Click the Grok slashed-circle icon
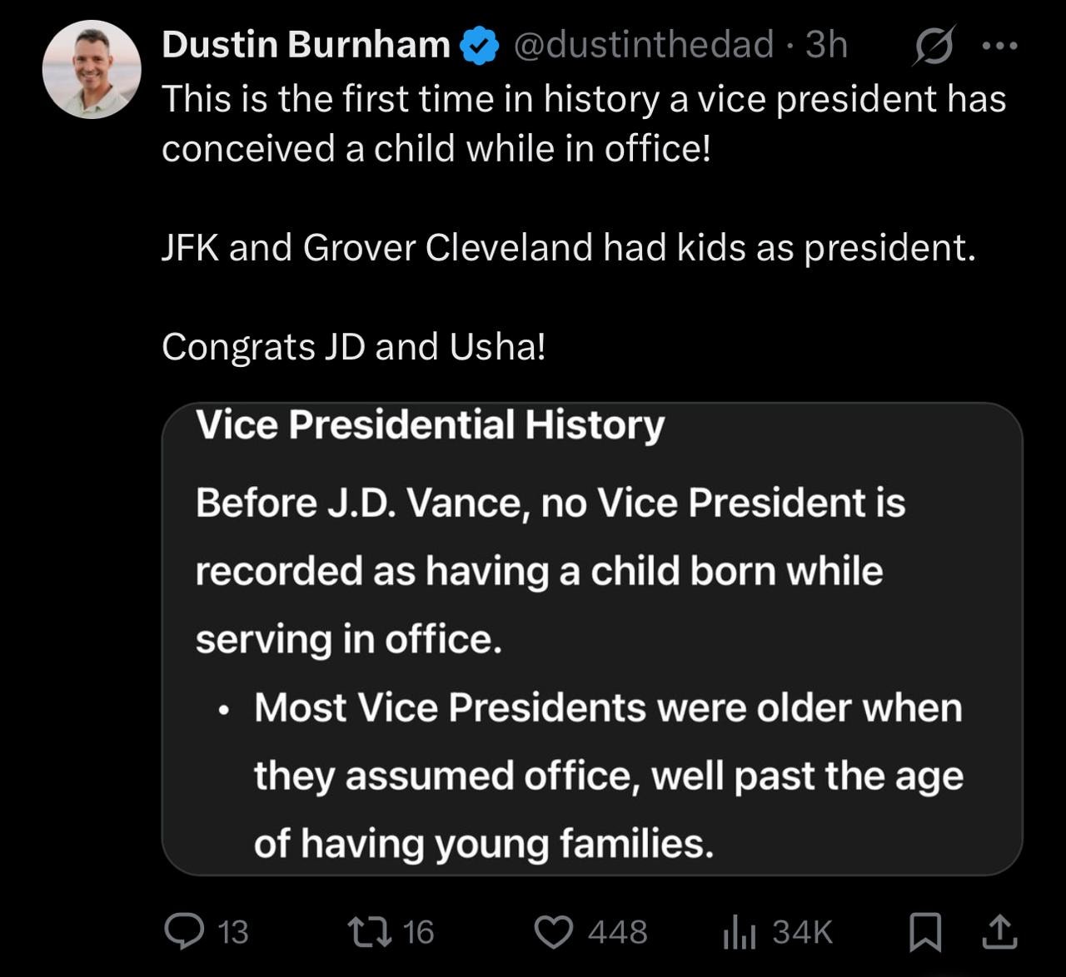Image resolution: width=1066 pixels, height=977 pixels. [933, 47]
